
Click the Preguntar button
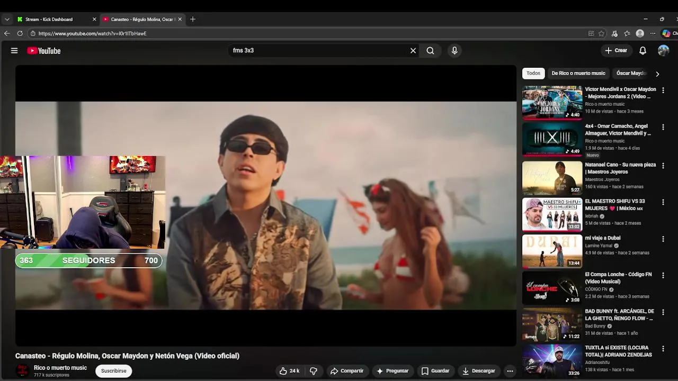tap(392, 371)
